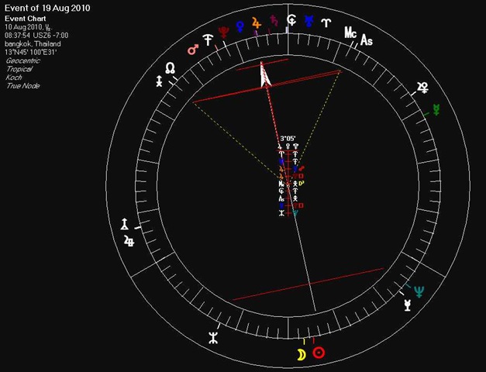This screenshot has height=372, width=486.
Task: Click the Mc midheaven label
Action: [x=350, y=33]
